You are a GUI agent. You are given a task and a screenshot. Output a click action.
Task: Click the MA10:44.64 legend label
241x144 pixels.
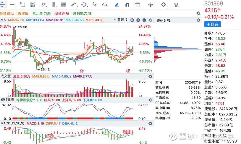35,20
